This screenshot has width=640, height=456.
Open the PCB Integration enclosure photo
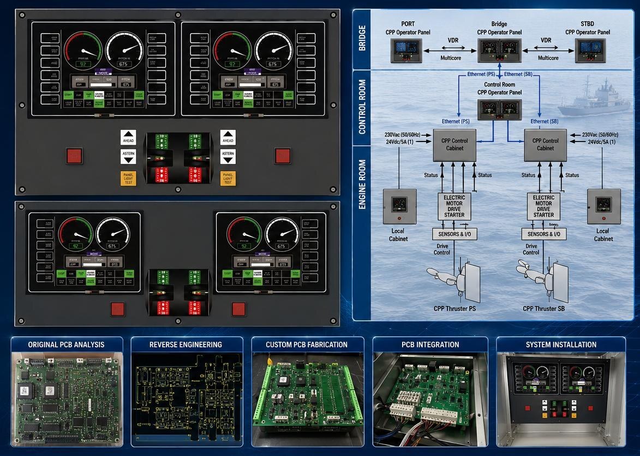pyautogui.click(x=430, y=399)
